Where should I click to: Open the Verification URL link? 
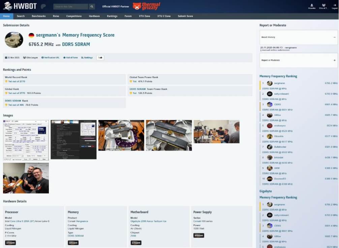50,57
